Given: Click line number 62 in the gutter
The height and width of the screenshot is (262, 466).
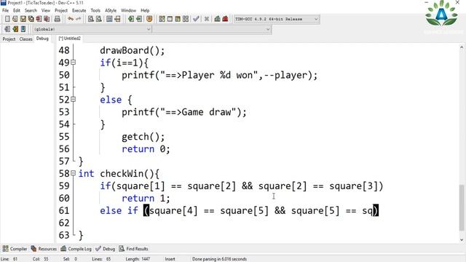Looking at the screenshot, I should coord(64,223).
